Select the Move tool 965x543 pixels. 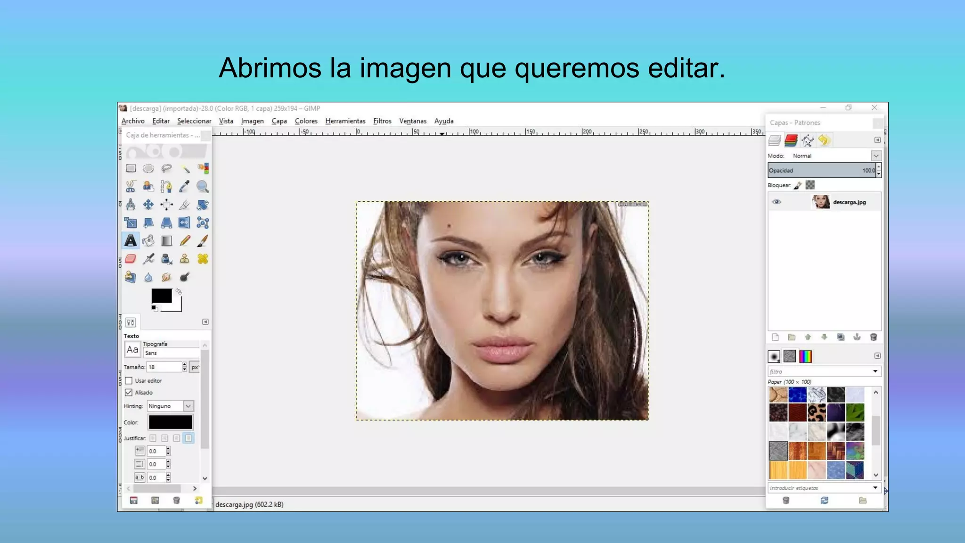(148, 205)
